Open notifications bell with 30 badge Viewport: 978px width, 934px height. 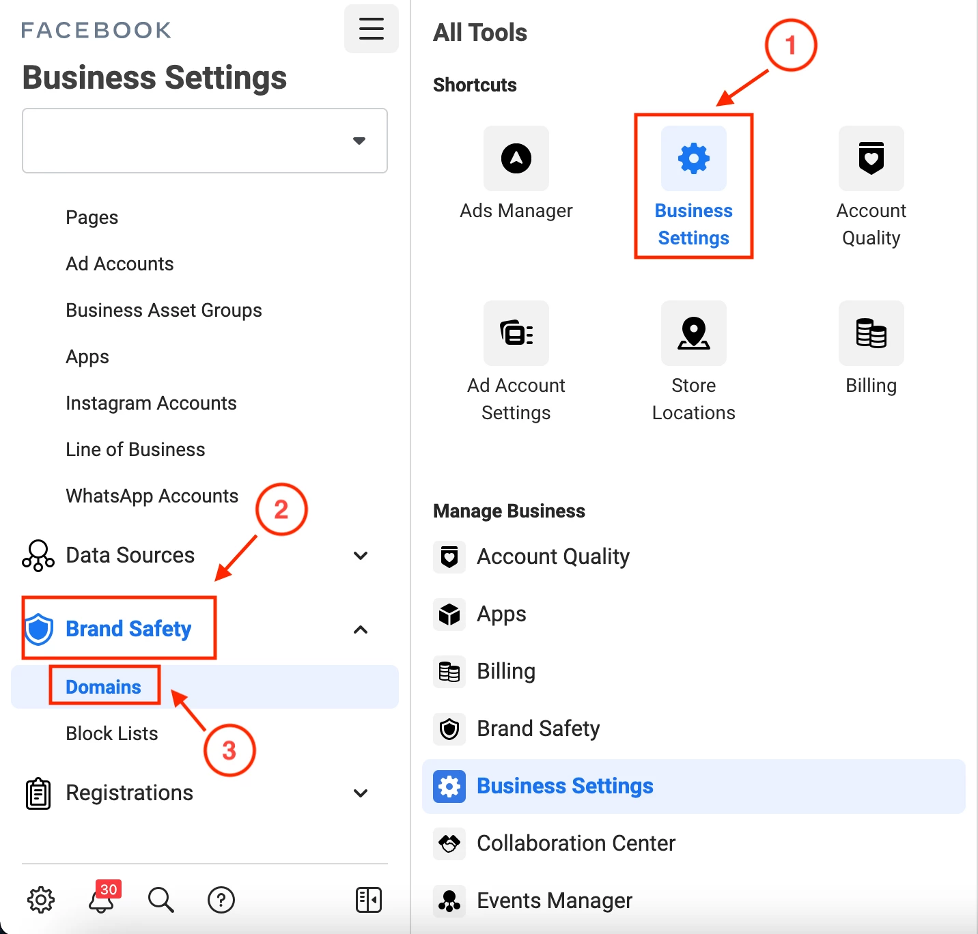coord(102,898)
